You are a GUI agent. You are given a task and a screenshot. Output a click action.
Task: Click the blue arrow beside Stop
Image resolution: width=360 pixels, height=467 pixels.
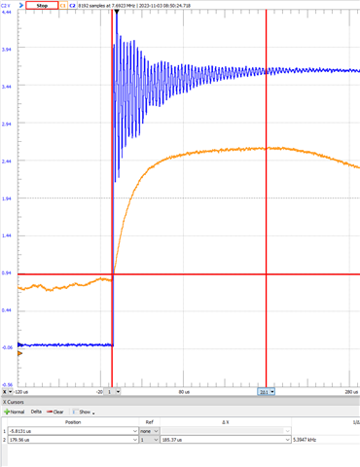(x=21, y=6)
